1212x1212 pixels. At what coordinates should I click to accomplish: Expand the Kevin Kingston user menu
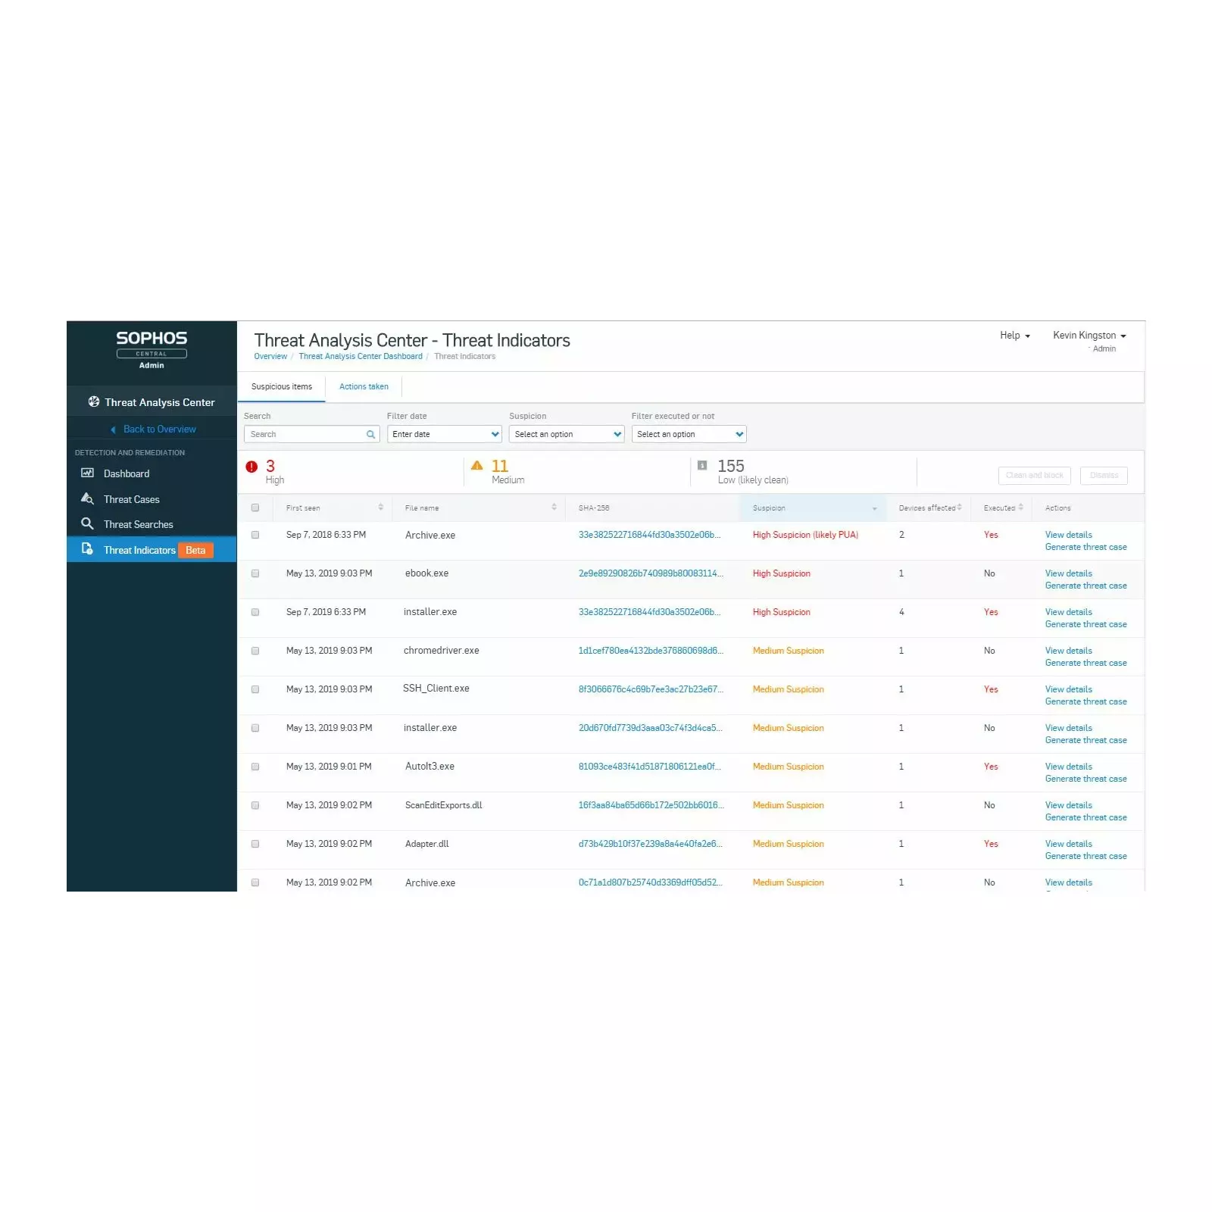1089,335
